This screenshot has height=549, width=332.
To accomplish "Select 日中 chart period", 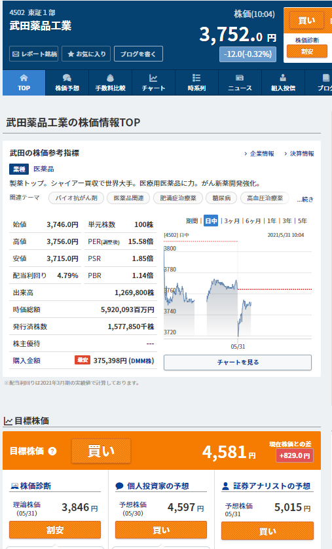I will 211,221.
